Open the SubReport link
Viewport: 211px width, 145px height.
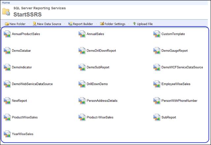point(169,117)
